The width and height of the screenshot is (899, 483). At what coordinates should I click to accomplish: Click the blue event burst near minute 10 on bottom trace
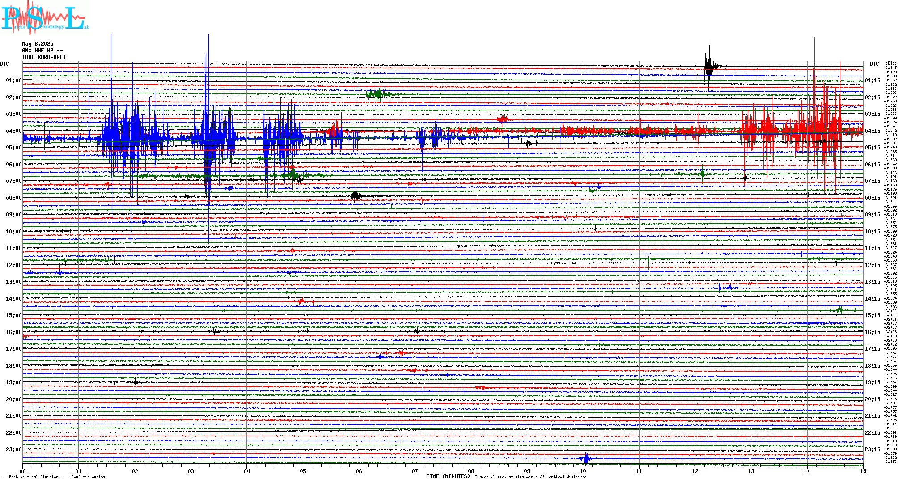[x=585, y=458]
